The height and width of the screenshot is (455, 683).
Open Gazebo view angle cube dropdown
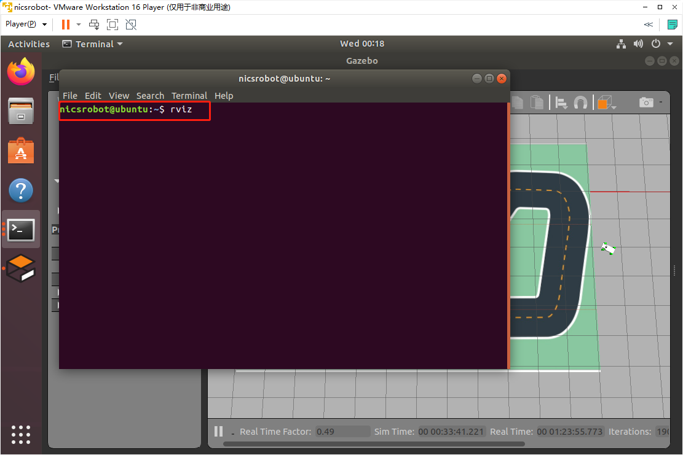pyautogui.click(x=607, y=103)
